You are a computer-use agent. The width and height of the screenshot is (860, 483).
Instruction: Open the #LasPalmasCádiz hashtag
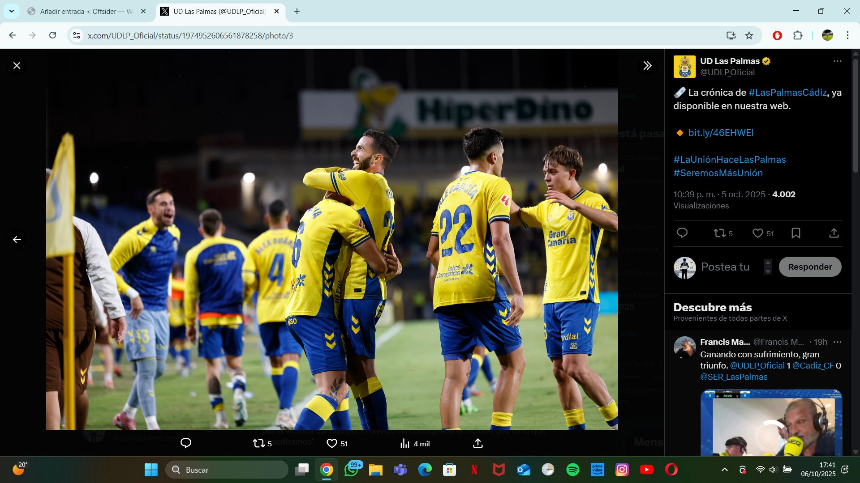[x=787, y=93]
